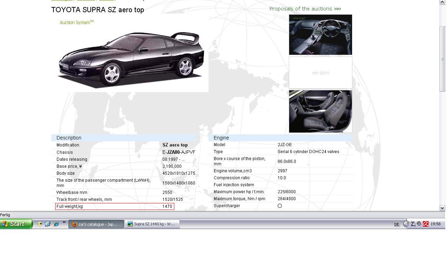The height and width of the screenshot is (279, 447).
Task: Open Internet Explorer from quick launch
Action: pos(56,224)
